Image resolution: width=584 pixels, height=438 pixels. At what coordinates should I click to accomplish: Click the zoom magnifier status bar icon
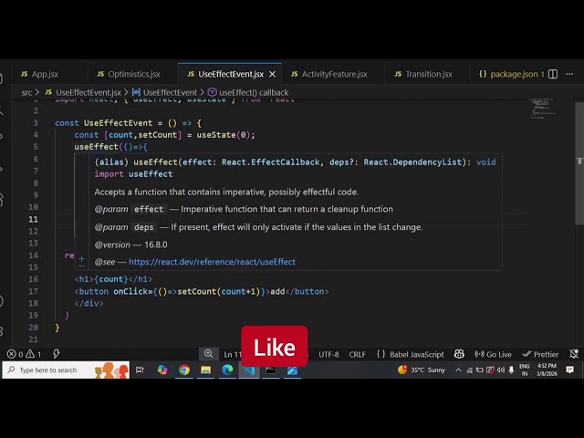coord(209,354)
